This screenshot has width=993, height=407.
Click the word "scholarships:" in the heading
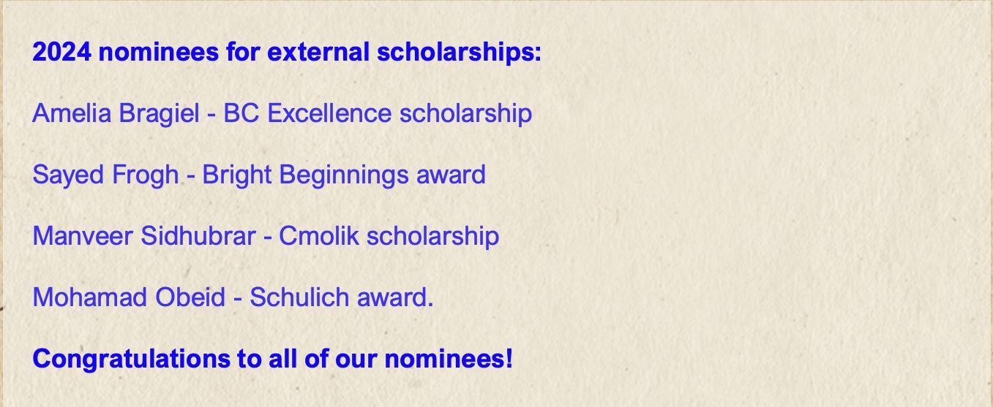pyautogui.click(x=459, y=53)
